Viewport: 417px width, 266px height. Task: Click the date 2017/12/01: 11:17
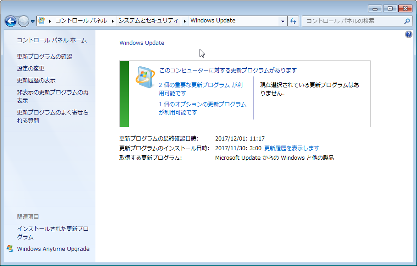click(x=240, y=139)
